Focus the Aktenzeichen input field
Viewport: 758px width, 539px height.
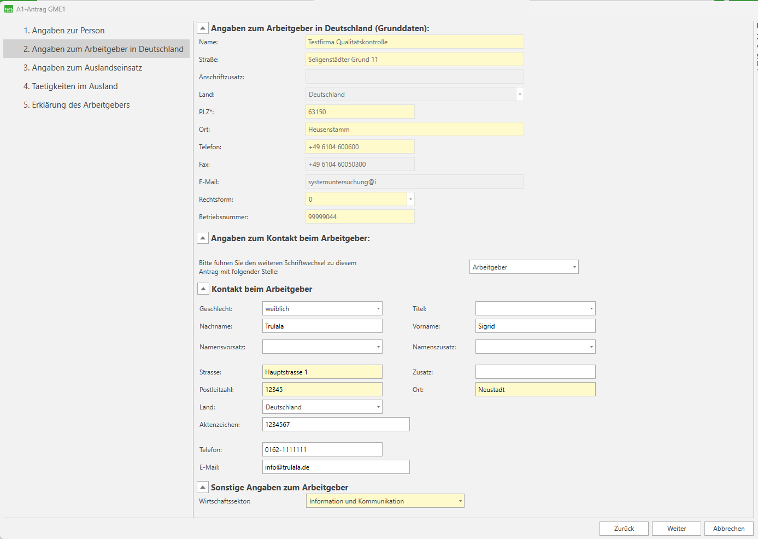click(x=336, y=425)
